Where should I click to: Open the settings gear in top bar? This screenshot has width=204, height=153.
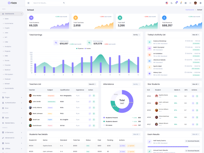tap(200, 3)
